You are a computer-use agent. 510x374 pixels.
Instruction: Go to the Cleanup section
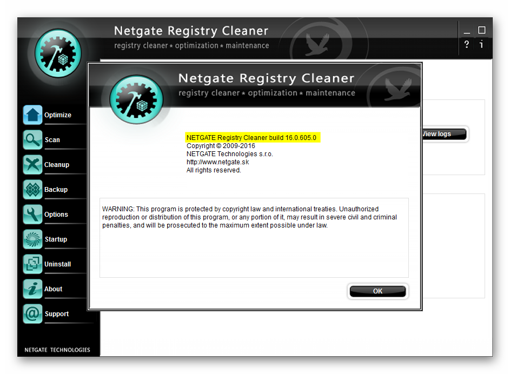57,165
